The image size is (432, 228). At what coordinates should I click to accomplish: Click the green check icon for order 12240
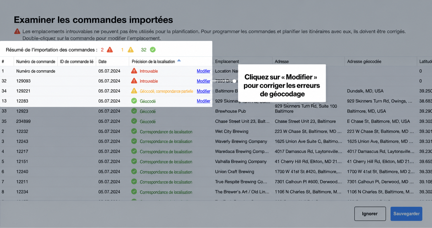point(134,171)
